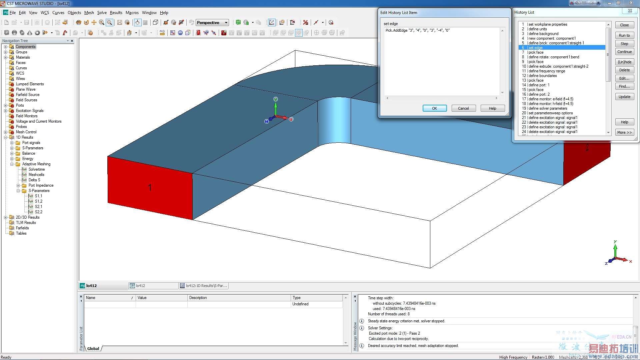Image resolution: width=640 pixels, height=360 pixels.
Task: Click the new file icon
Action: (6, 22)
